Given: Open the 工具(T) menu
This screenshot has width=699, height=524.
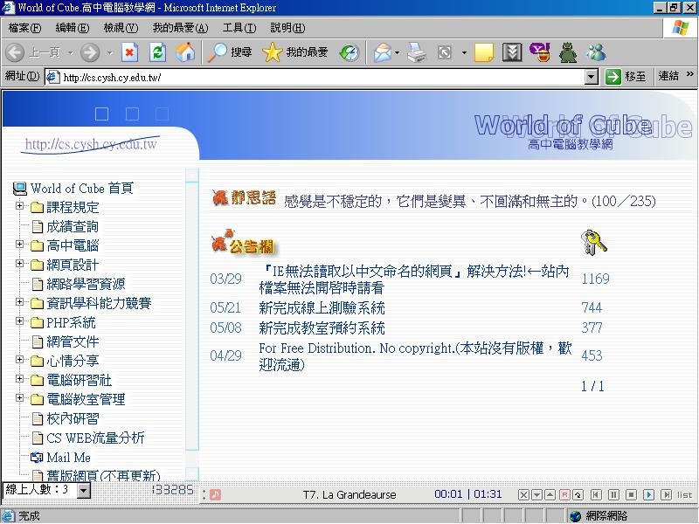Looking at the screenshot, I should point(239,28).
